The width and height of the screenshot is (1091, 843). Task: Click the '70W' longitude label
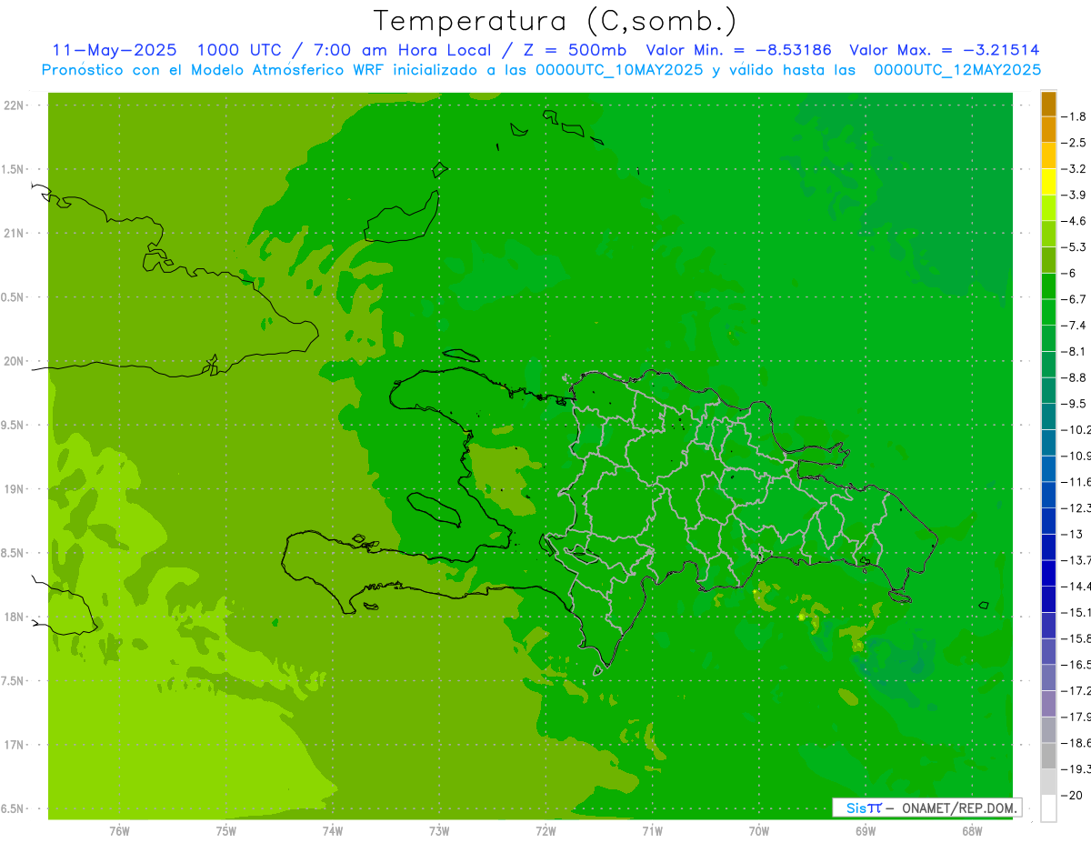tap(758, 830)
